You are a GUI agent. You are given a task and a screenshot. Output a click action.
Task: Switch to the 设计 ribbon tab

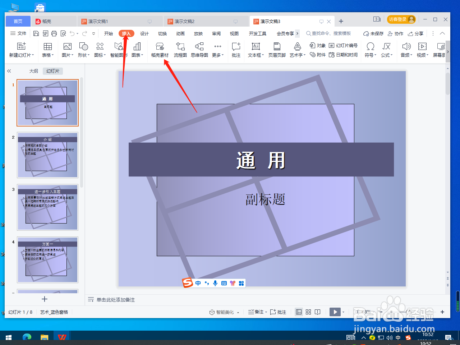point(144,33)
